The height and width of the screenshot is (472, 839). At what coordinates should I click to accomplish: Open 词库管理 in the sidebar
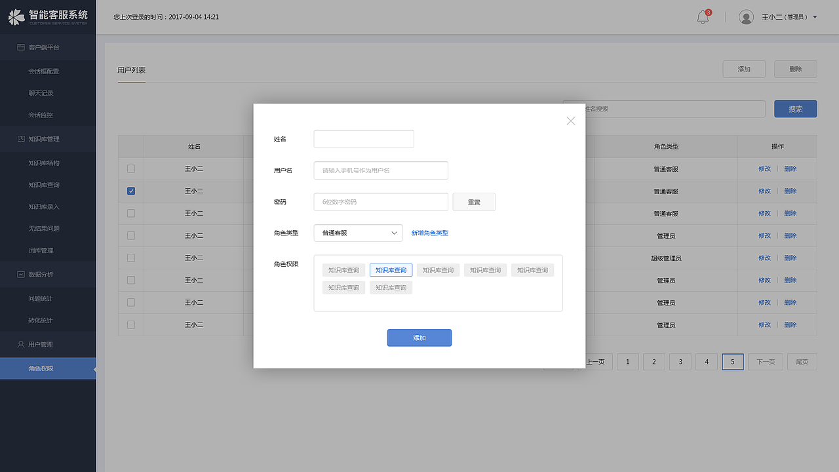(41, 250)
